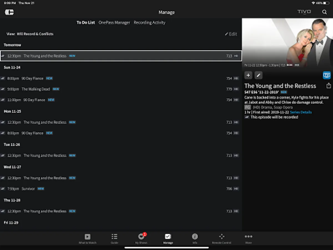This screenshot has width=333, height=250.
Task: Open the View: Will Record & Conflicts filter
Action: [30, 34]
